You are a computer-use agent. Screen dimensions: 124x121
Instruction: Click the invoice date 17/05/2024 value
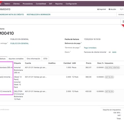[x=92, y=39]
